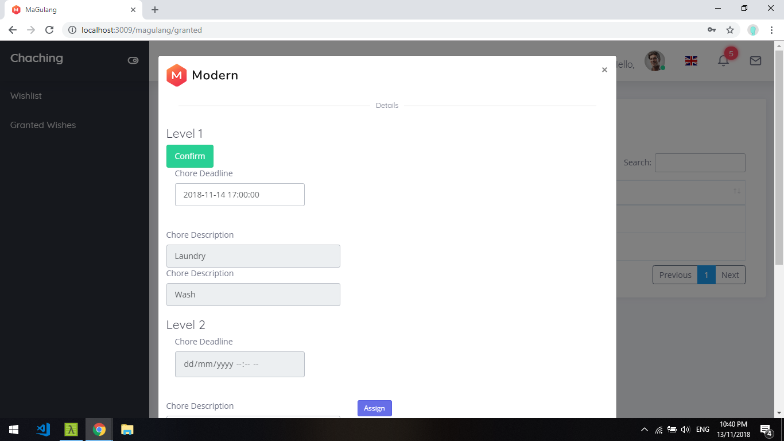Close the Modern details modal
784x441 pixels.
604,70
